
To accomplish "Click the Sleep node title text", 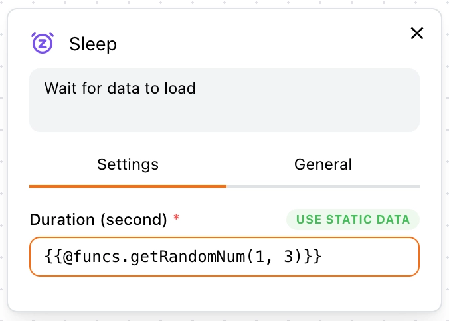I will click(x=93, y=44).
